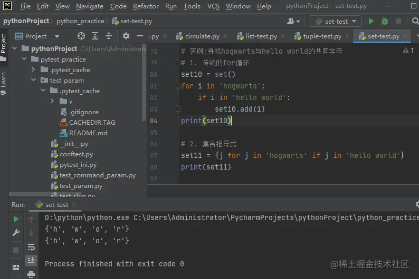Viewport: 419px width, 279px height.
Task: Open the Edit menu
Action: click(43, 6)
